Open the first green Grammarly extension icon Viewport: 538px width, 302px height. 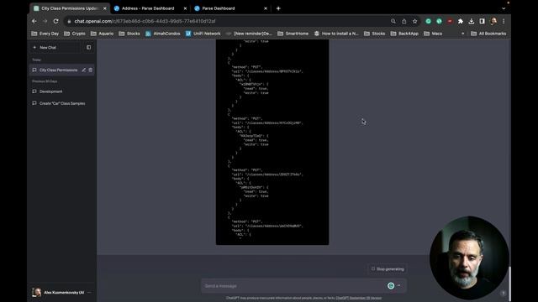pyautogui.click(x=428, y=21)
